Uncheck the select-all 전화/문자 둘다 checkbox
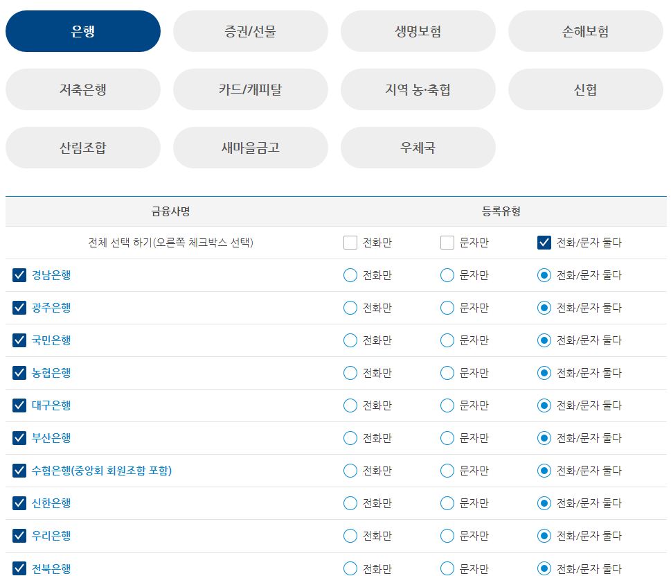Screen dimensions: 671x576 click(544, 243)
